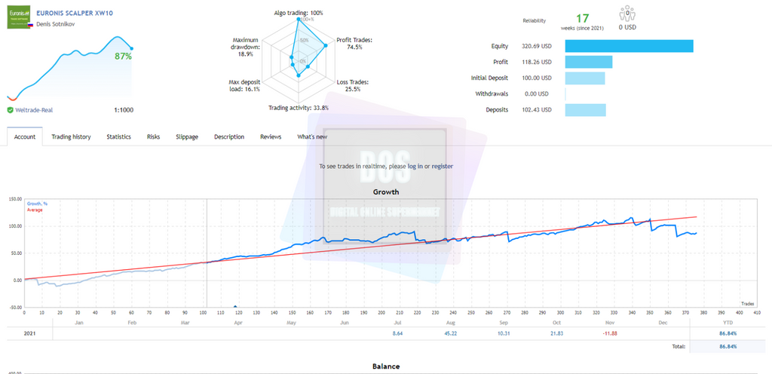Click the 'Algo trading: 100%' label
The width and height of the screenshot is (772, 374).
click(x=299, y=13)
